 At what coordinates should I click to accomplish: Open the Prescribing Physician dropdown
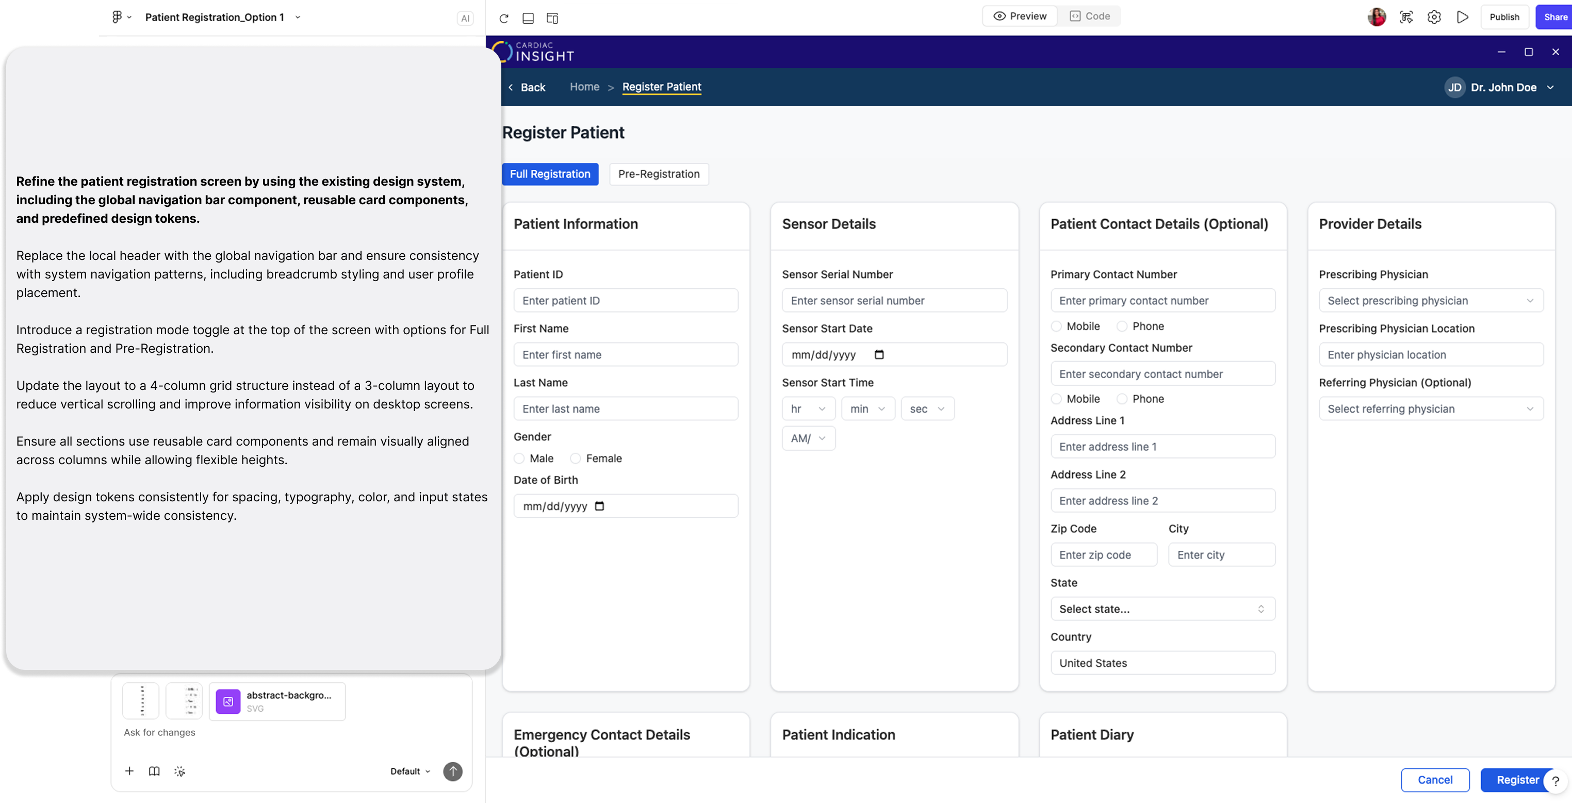pyautogui.click(x=1430, y=300)
